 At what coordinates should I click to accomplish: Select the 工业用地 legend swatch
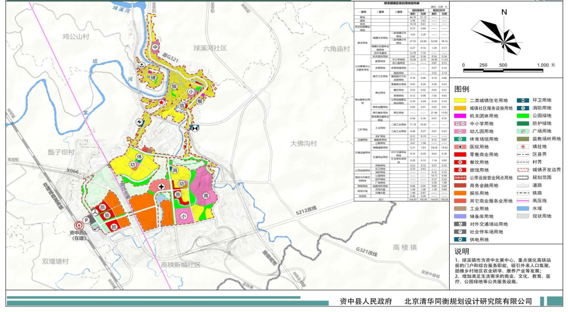point(460,209)
